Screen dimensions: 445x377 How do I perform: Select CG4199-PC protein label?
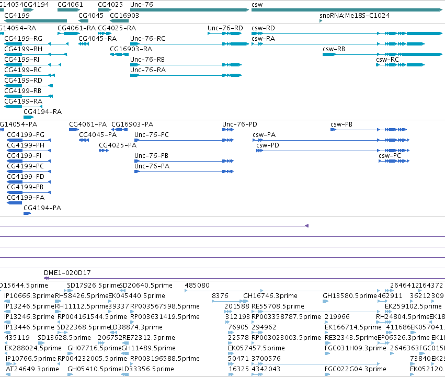(x=25, y=166)
